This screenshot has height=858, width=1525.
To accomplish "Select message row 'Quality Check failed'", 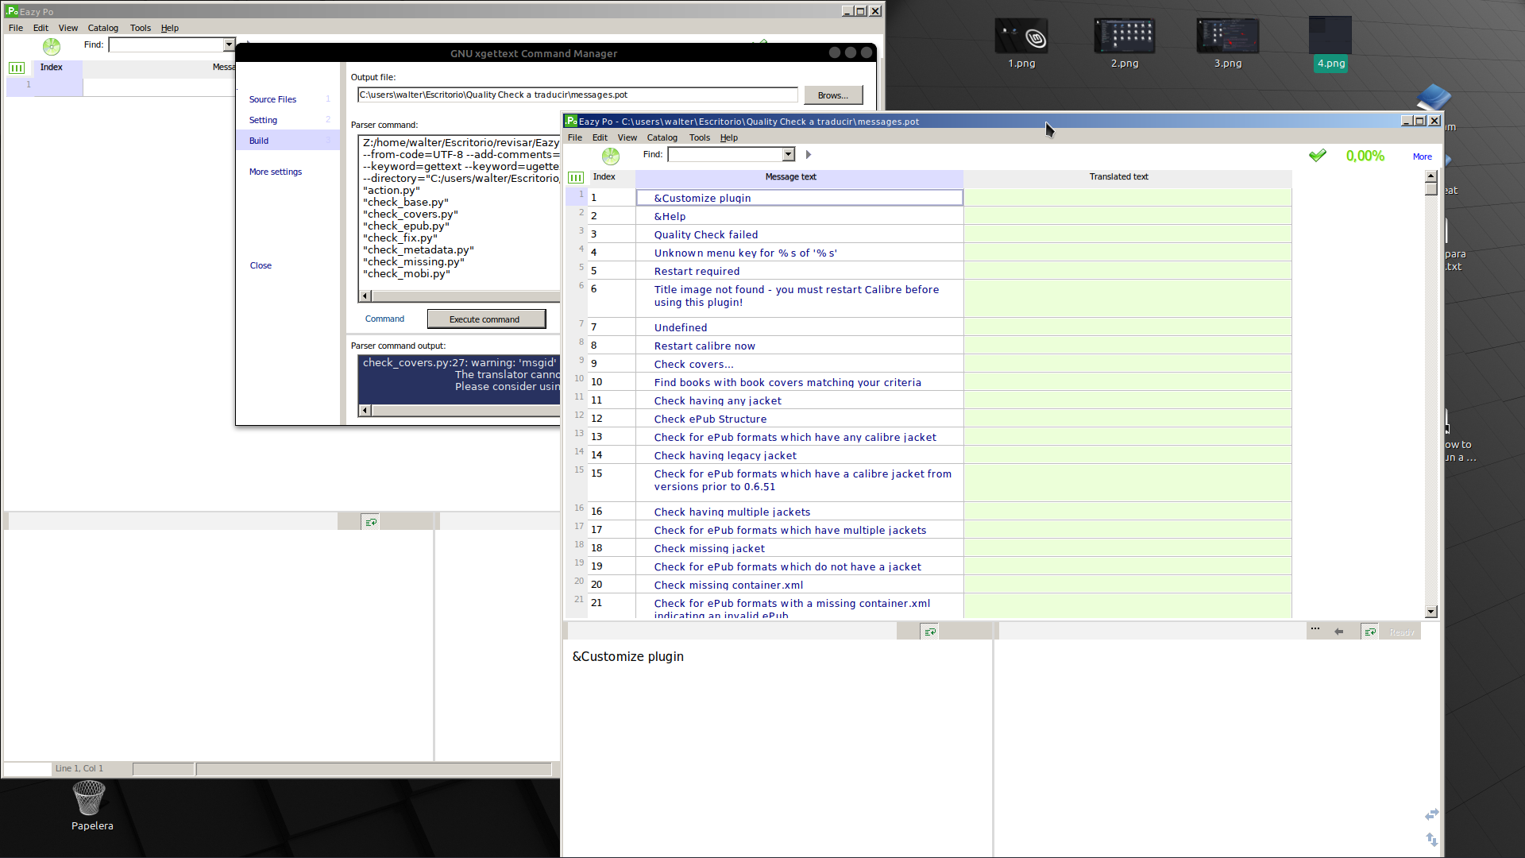I will pos(705,234).
